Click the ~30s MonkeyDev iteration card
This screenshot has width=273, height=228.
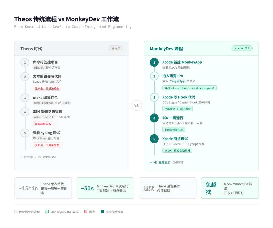(105, 188)
